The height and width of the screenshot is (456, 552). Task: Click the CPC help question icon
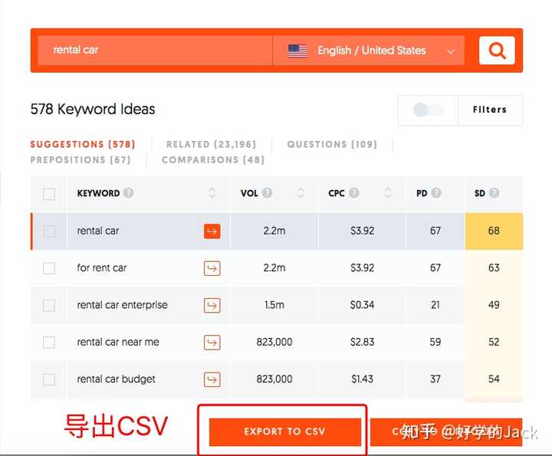click(353, 193)
